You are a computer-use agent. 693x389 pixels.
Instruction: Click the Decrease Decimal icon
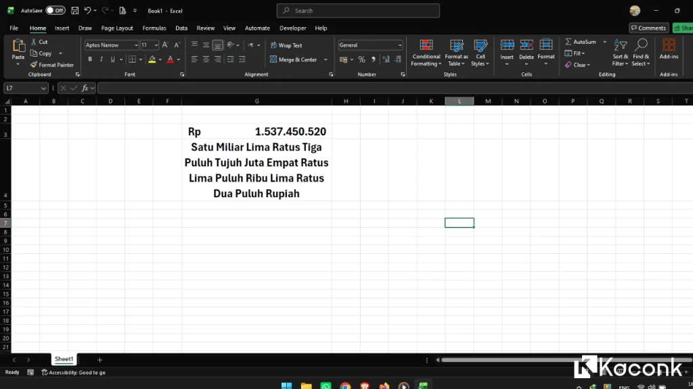point(398,59)
